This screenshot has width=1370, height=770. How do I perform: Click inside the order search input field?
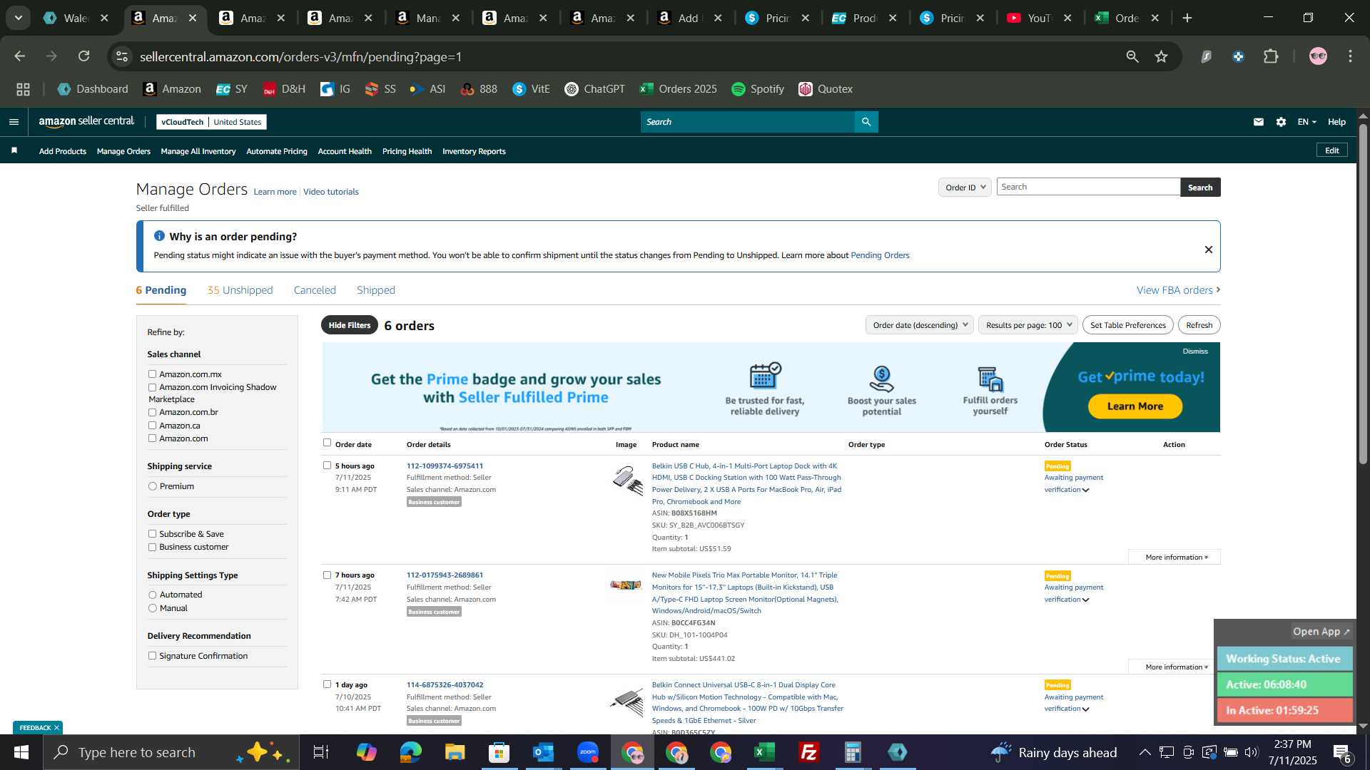[1088, 187]
